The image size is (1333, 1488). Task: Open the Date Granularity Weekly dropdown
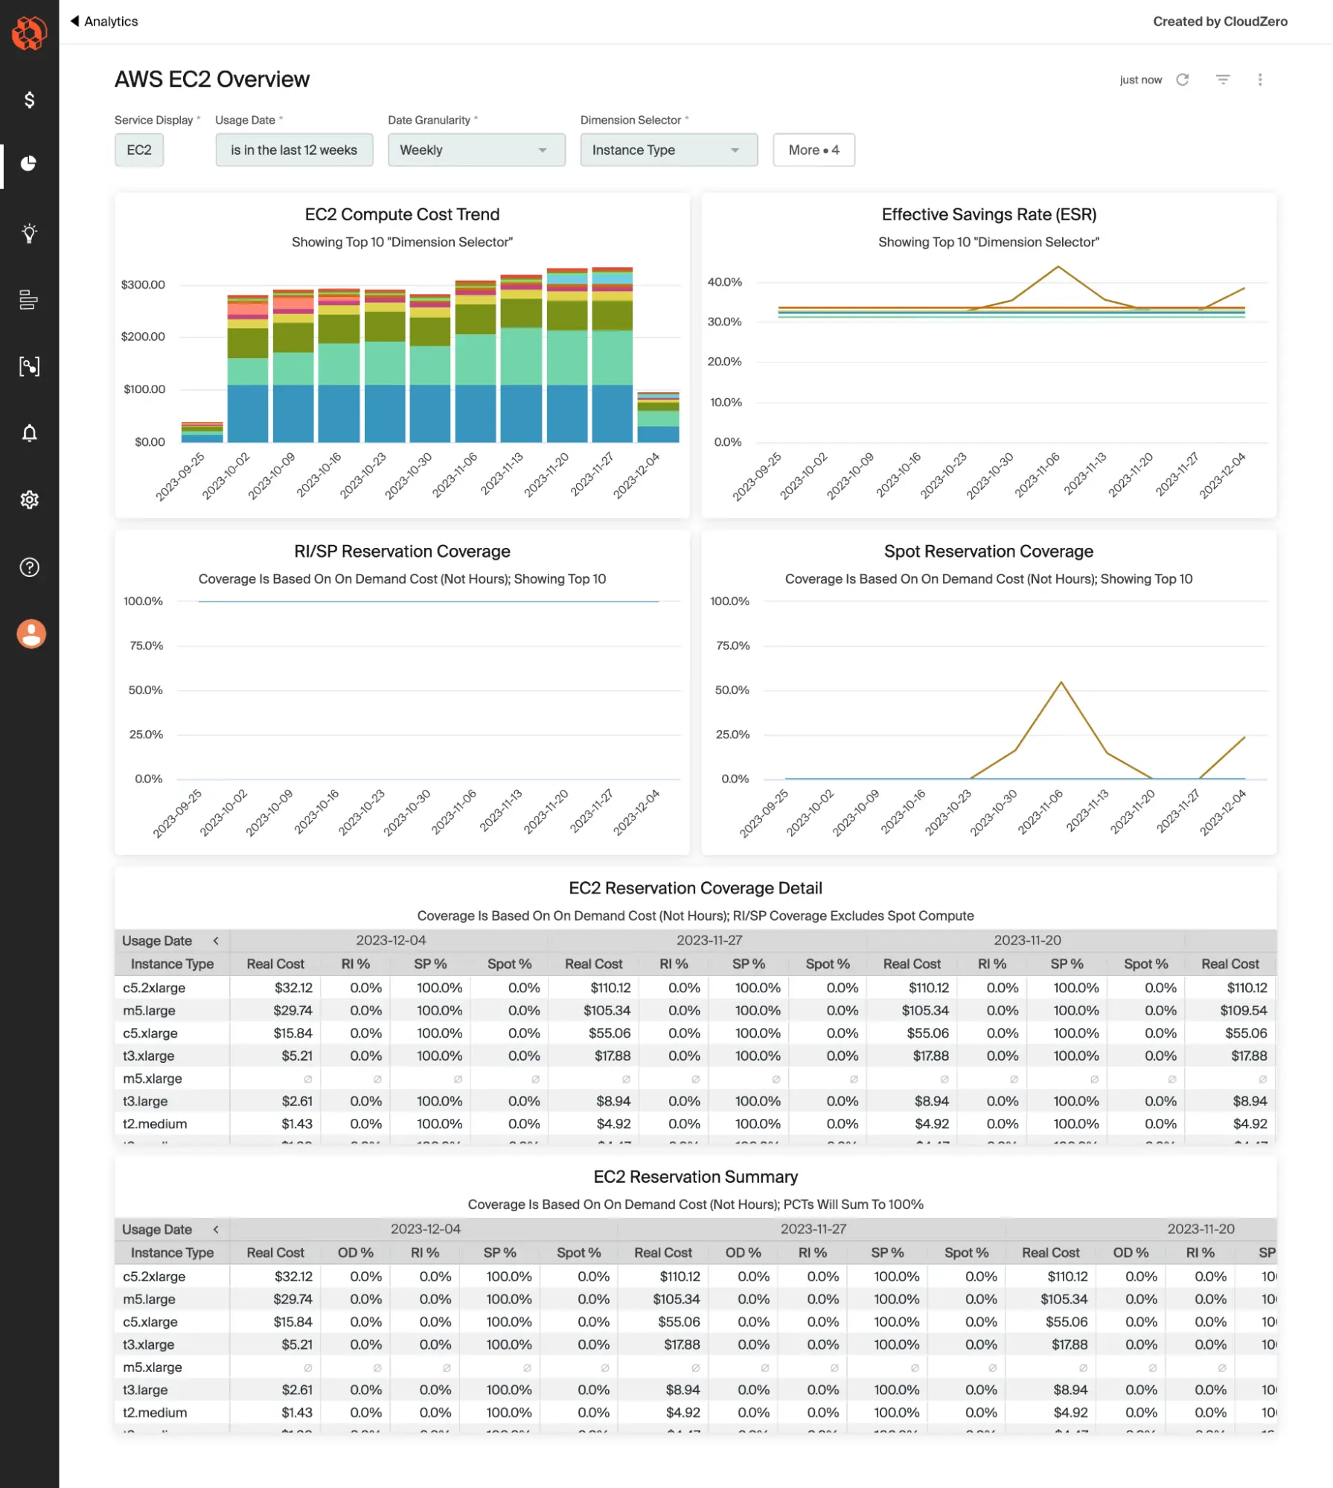(x=476, y=150)
